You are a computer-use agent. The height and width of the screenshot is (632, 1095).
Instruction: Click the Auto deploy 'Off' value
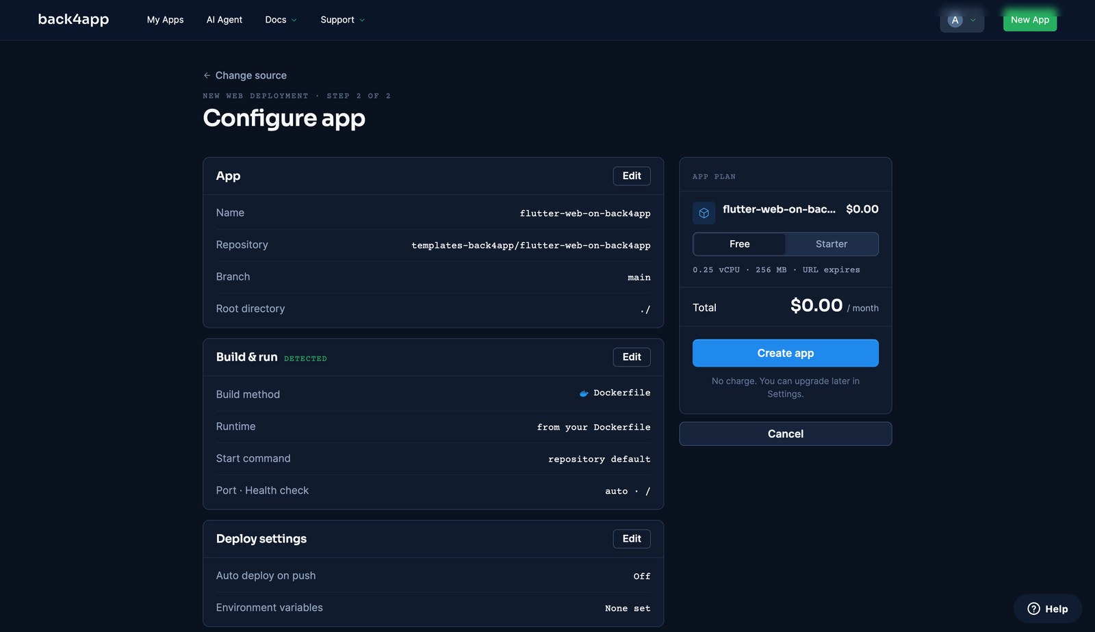[x=642, y=577]
